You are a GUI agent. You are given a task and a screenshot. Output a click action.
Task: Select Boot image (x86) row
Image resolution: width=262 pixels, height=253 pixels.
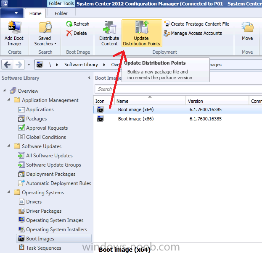coord(178,119)
